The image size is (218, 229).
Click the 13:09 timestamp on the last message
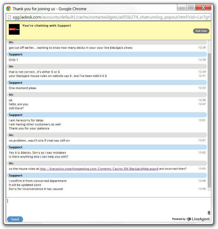coord(202,189)
